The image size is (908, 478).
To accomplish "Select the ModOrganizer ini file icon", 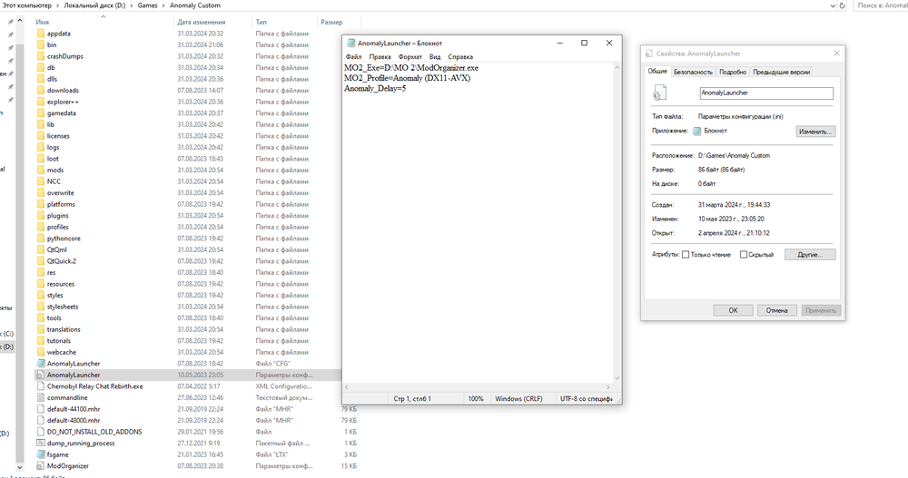I will click(x=41, y=466).
